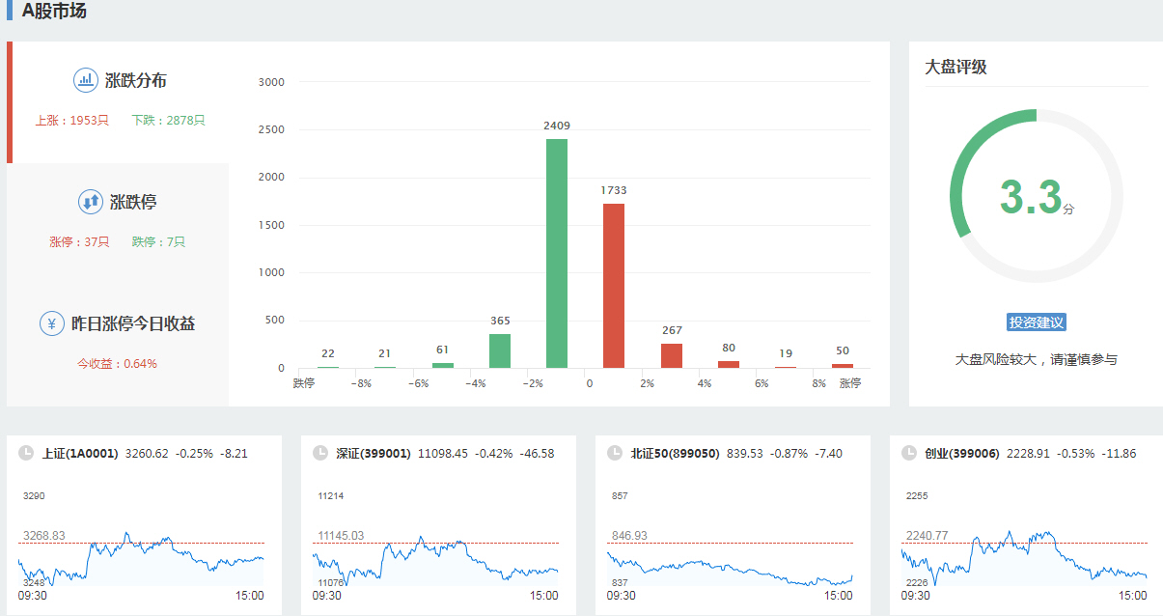
Task: Open the 北证50(899050) index link
Action: pyautogui.click(x=675, y=453)
